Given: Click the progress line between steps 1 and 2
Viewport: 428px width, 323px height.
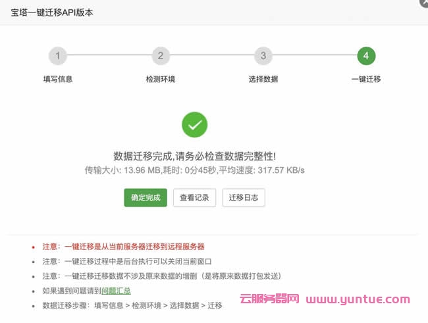Looking at the screenshot, I should pyautogui.click(x=109, y=56).
